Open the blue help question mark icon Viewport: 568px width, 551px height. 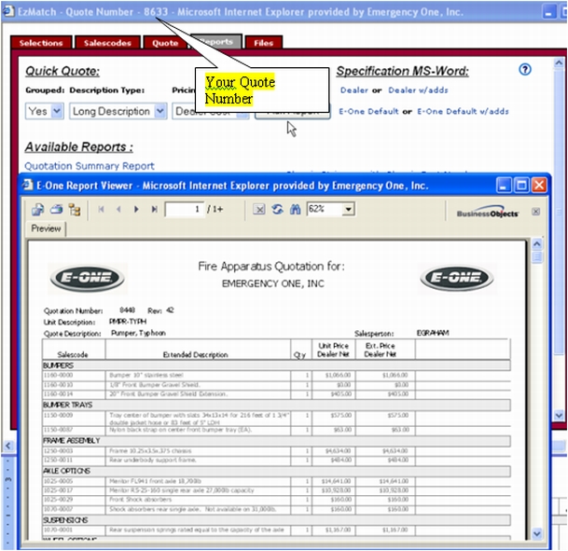pyautogui.click(x=525, y=69)
